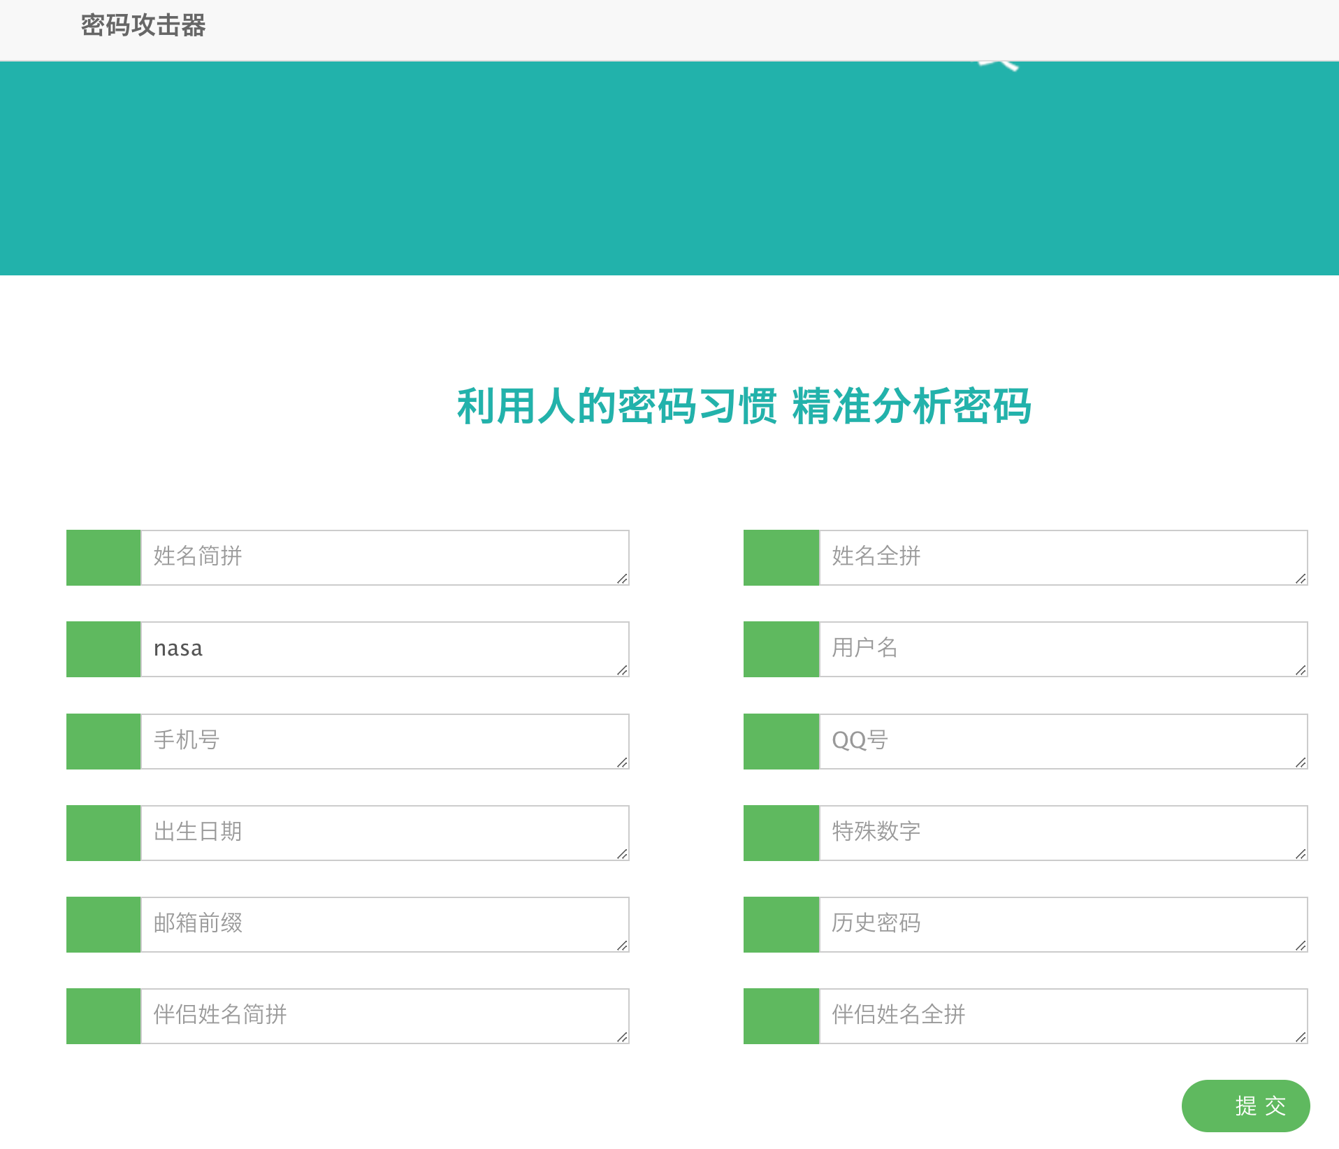Click resize handle of 伴侣姓名简拼 textarea

pyautogui.click(x=622, y=1037)
